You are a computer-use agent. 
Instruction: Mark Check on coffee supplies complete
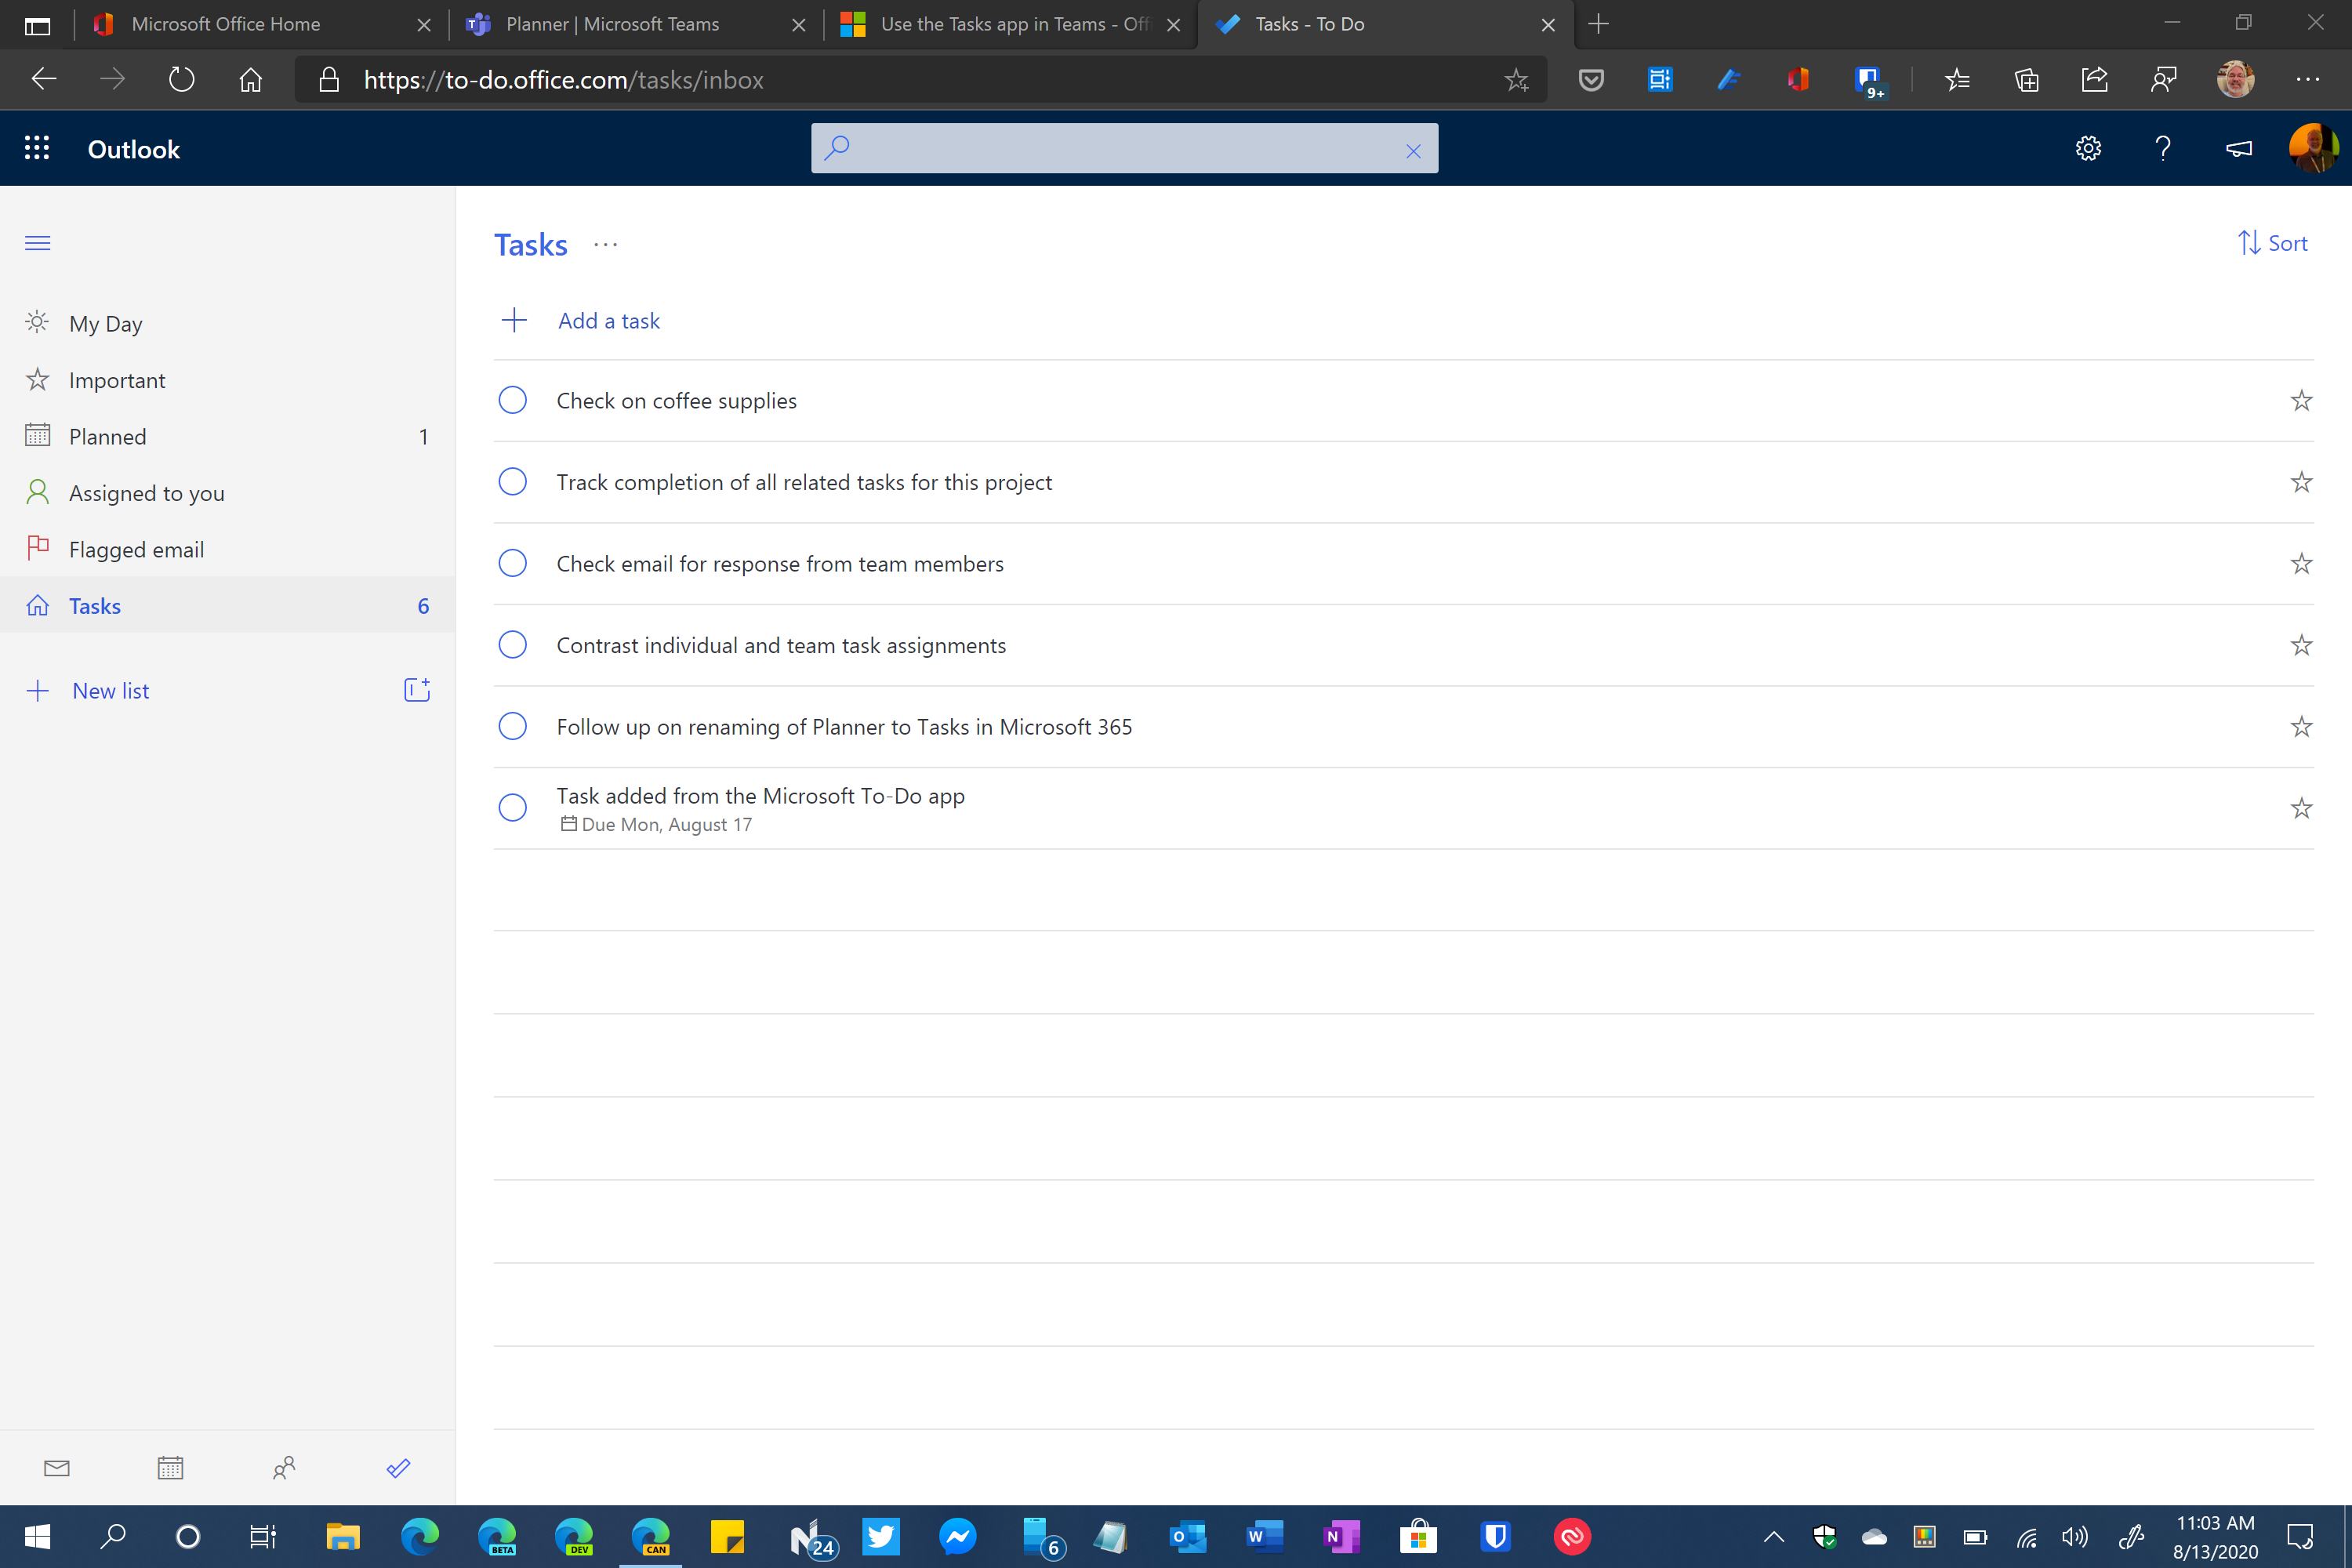tap(512, 399)
